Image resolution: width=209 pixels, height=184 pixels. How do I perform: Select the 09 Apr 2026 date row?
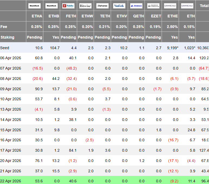[x=104, y=89]
